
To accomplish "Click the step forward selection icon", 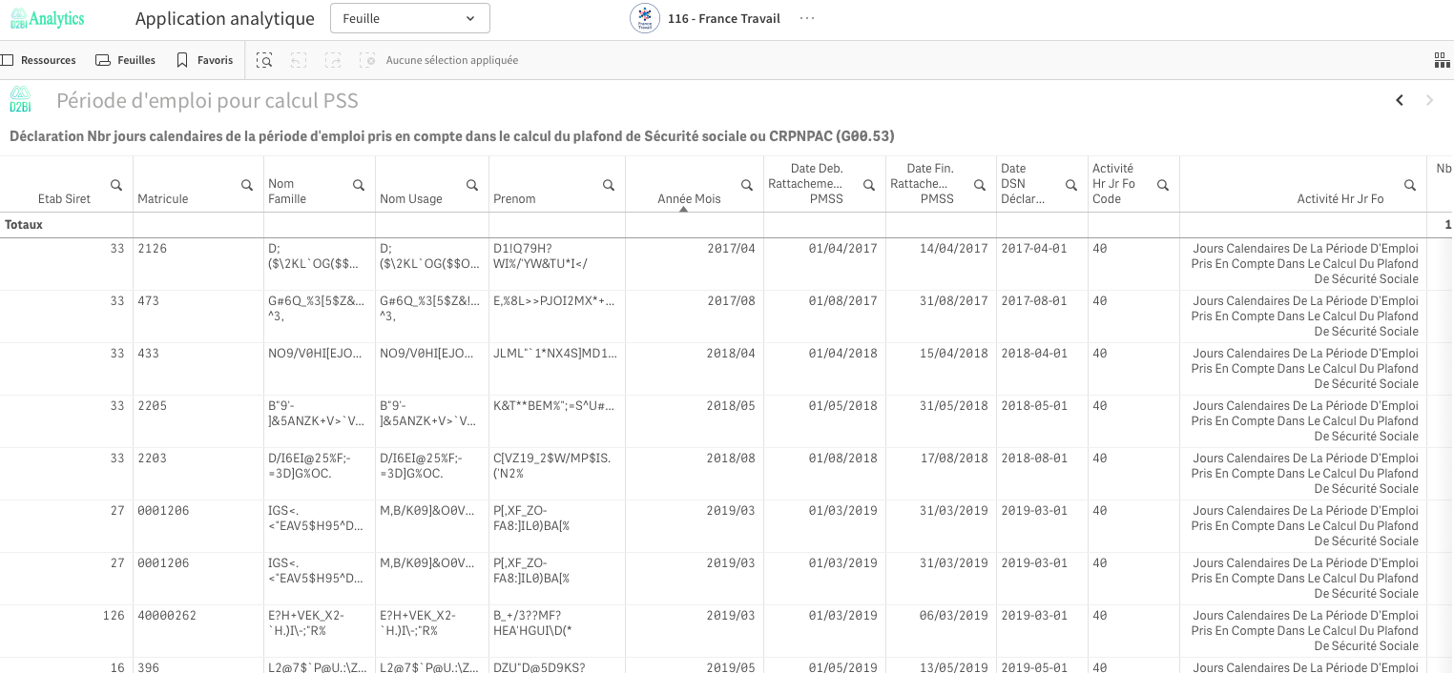I will tap(333, 60).
